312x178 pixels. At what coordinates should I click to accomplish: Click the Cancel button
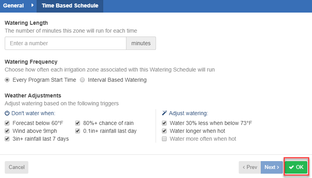17,167
